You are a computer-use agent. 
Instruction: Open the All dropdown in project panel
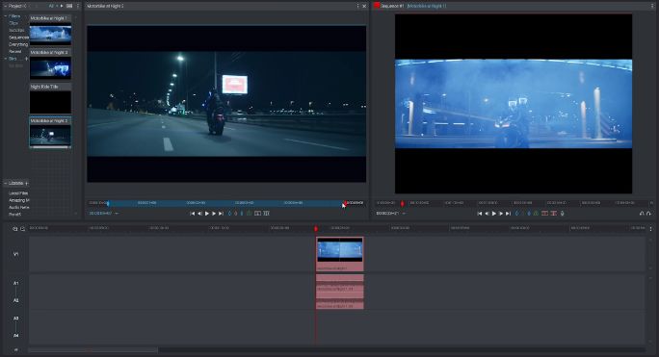[x=52, y=6]
